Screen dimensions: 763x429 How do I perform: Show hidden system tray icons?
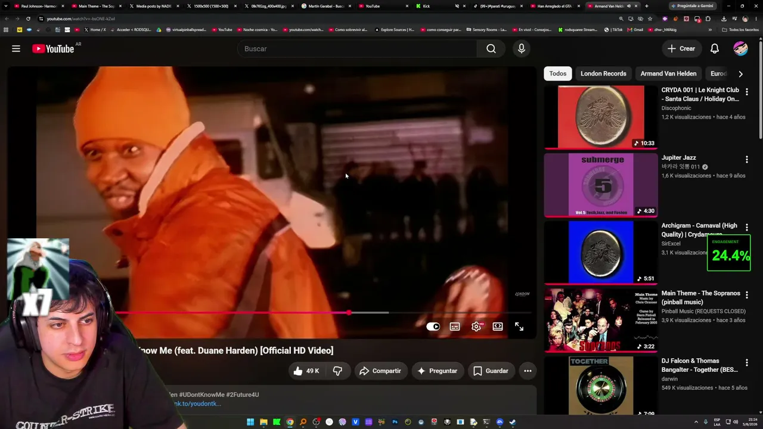696,422
